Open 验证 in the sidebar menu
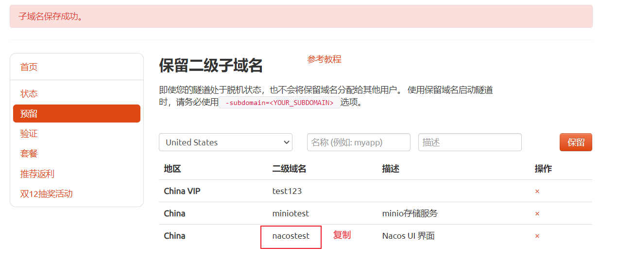Viewport: 617px width, 263px height. click(x=29, y=134)
